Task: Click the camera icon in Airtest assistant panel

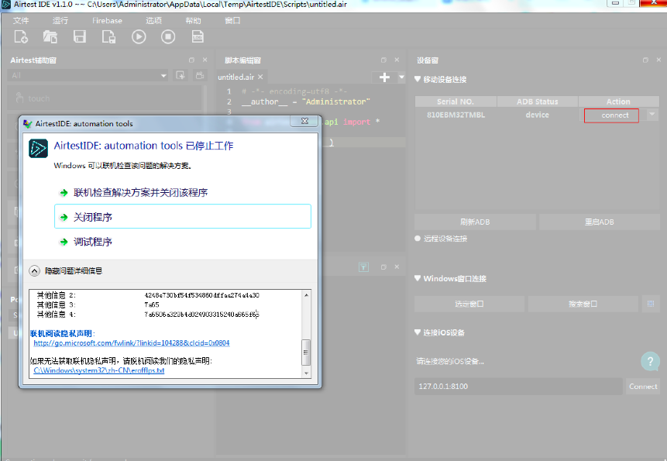Action: pos(200,75)
